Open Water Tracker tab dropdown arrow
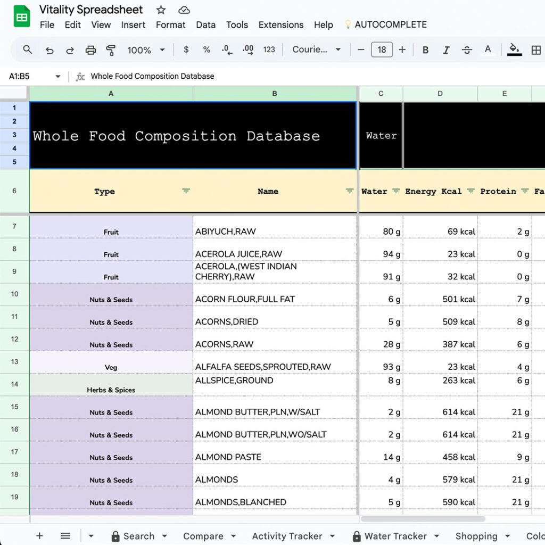The image size is (545, 545). click(436, 536)
